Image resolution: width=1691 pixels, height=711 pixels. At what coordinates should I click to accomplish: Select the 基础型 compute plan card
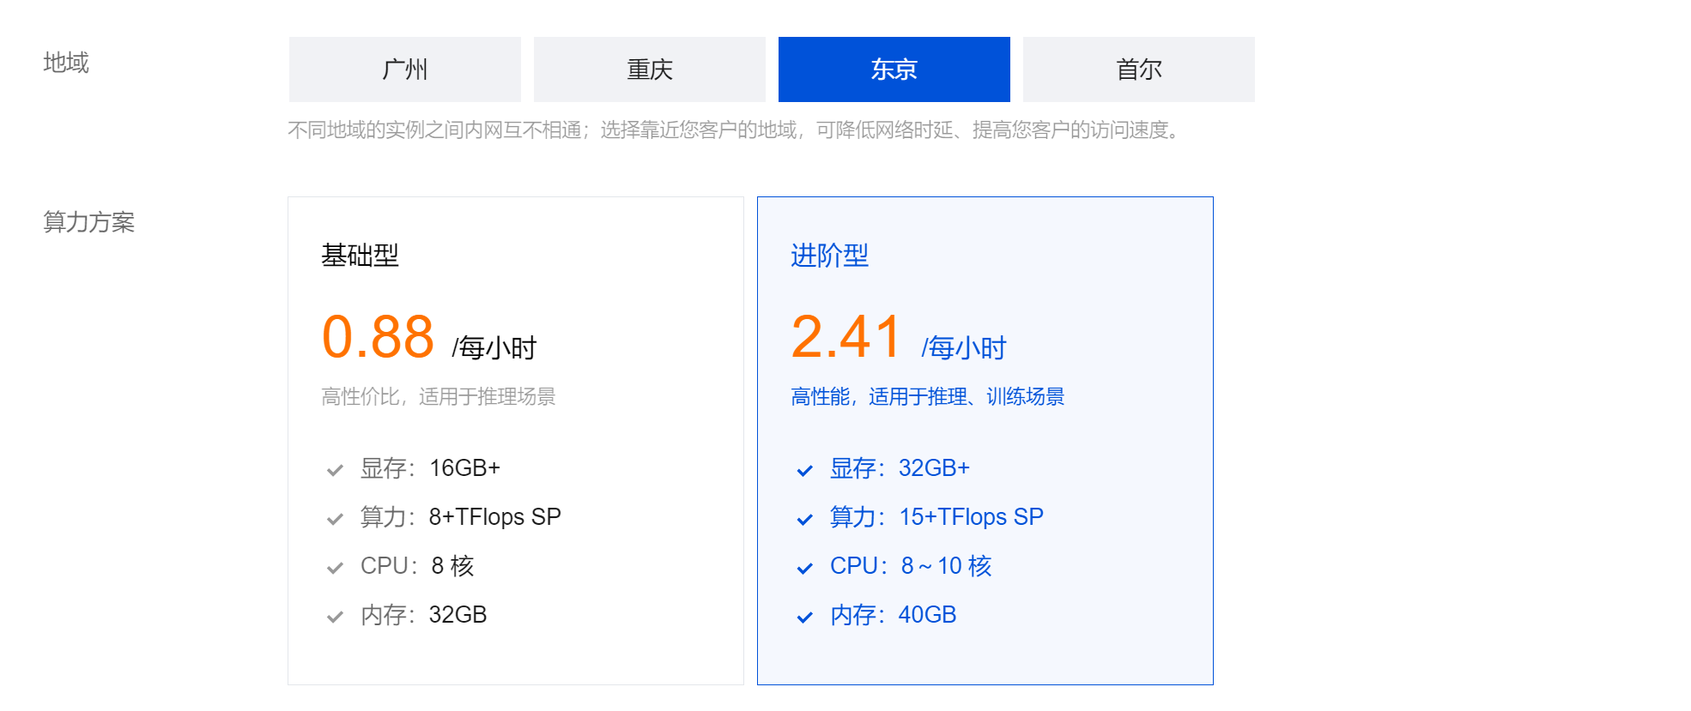(x=515, y=440)
